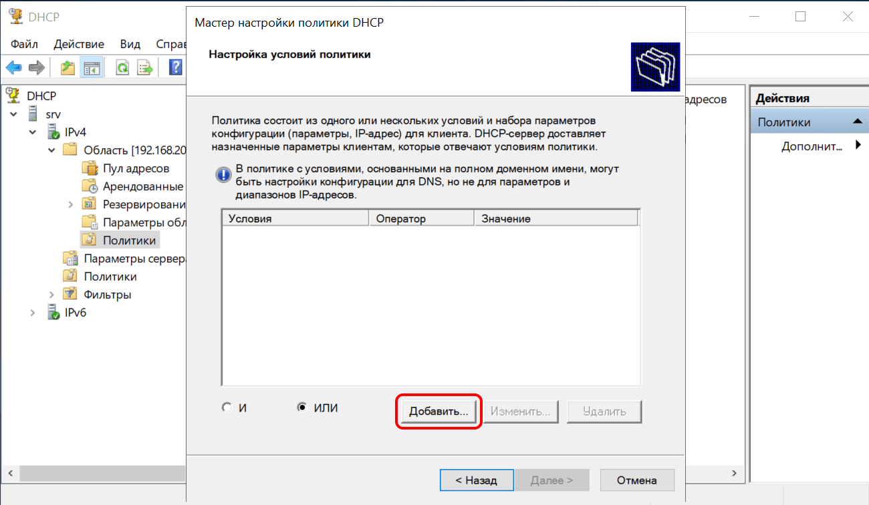The image size is (869, 505).
Task: Collapse the srv server node
Action: 14,114
